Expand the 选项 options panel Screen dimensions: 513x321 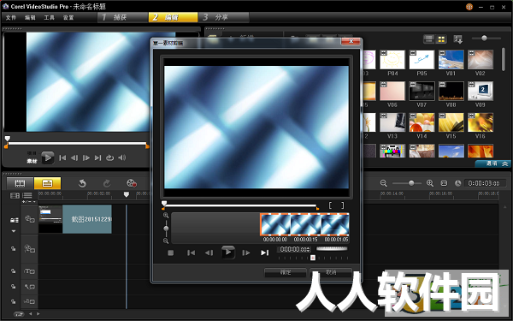pyautogui.click(x=493, y=163)
